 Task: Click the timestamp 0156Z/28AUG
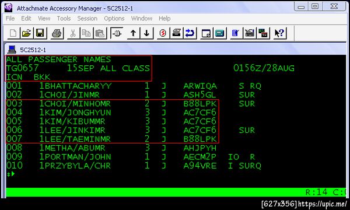coord(264,68)
